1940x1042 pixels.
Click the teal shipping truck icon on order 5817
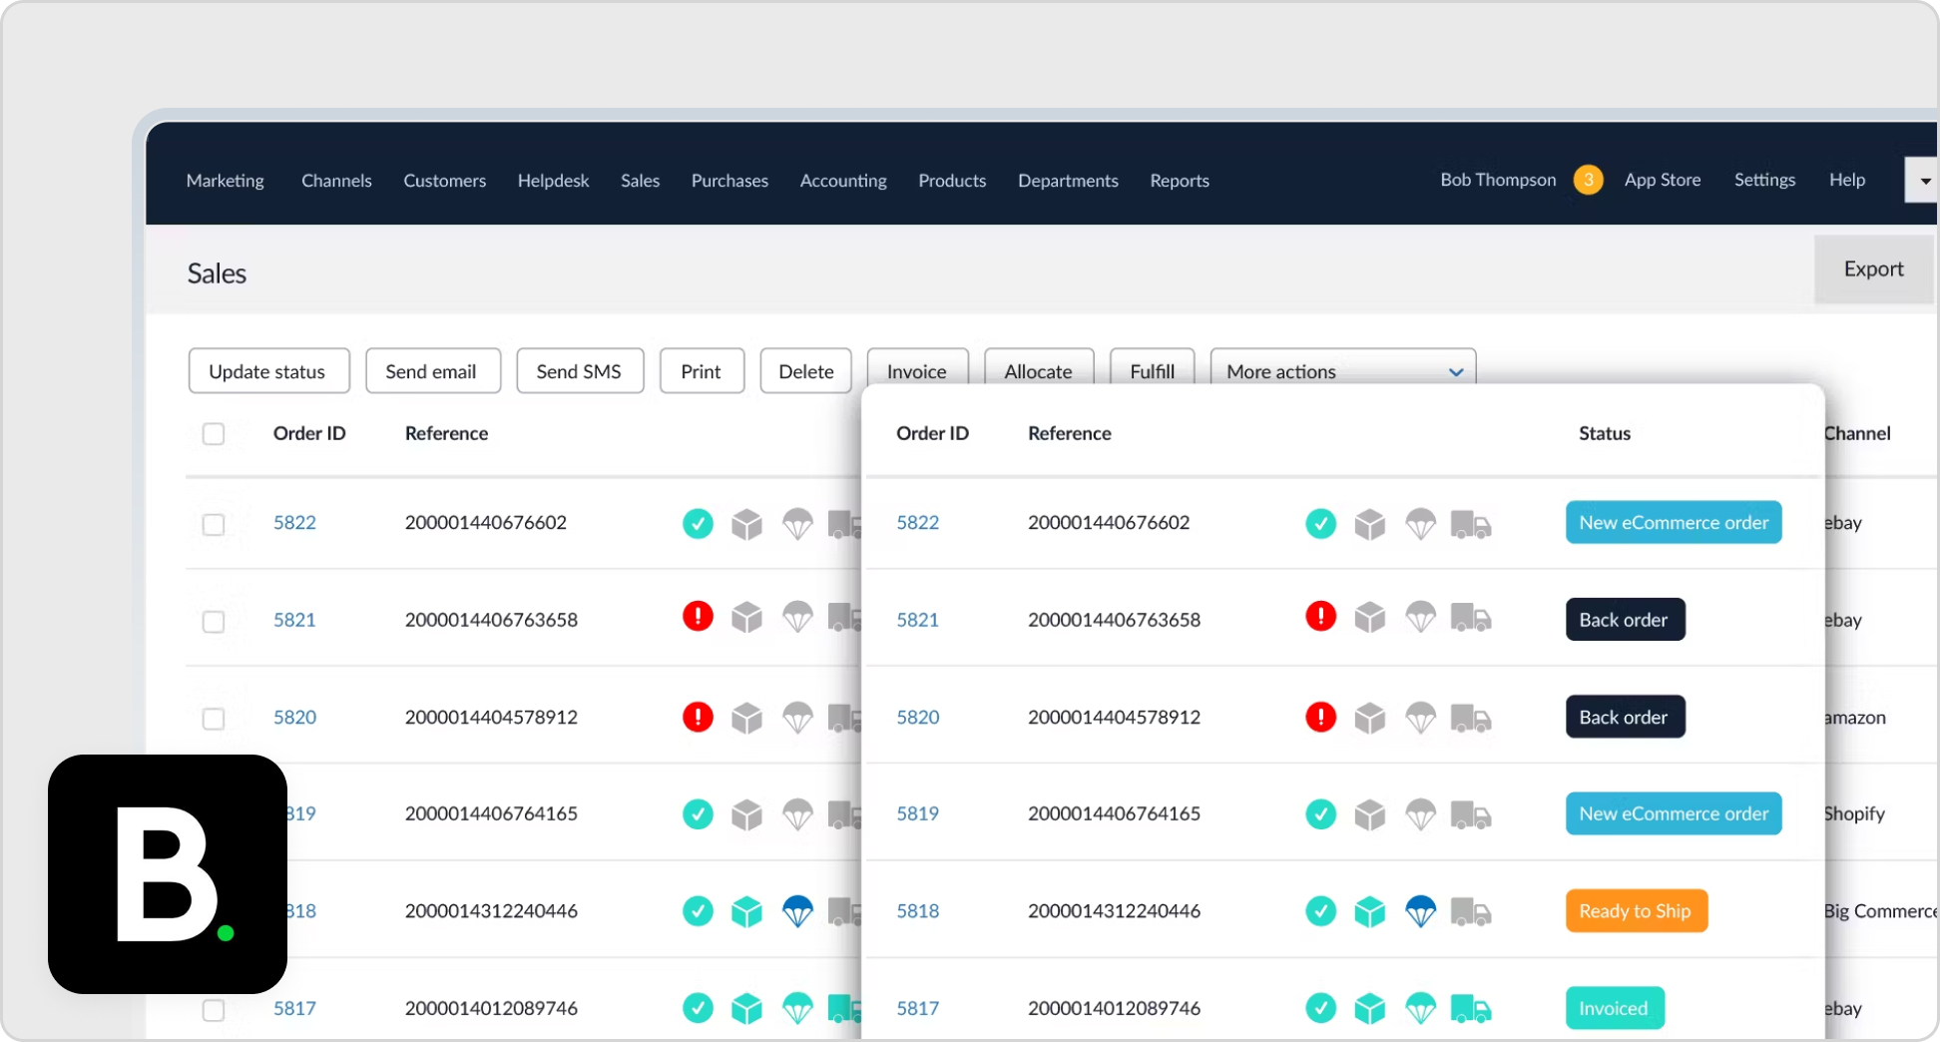pyautogui.click(x=1471, y=1008)
